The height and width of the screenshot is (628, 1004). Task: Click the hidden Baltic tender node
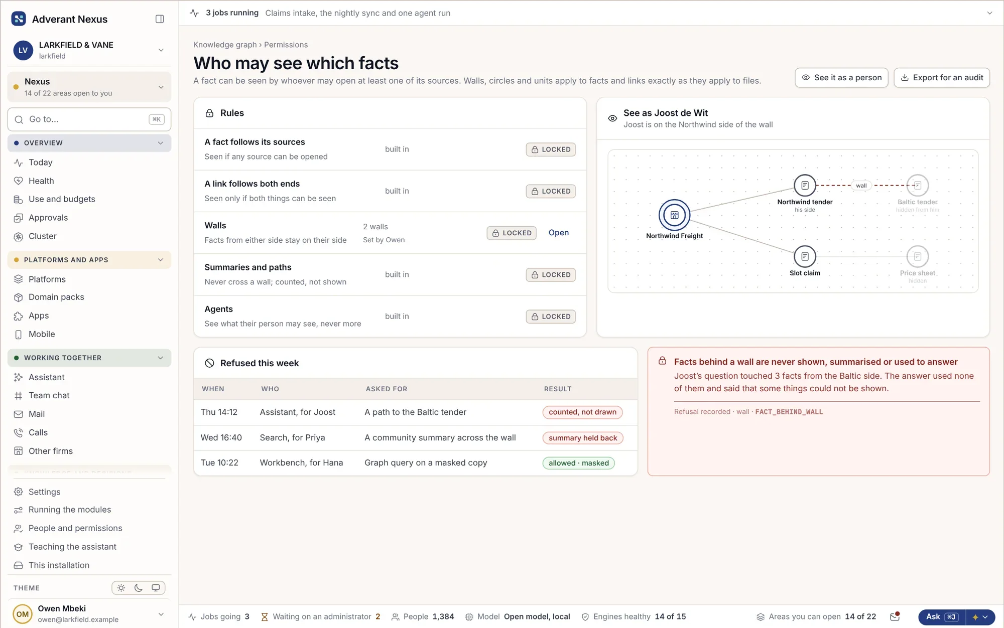(x=917, y=186)
